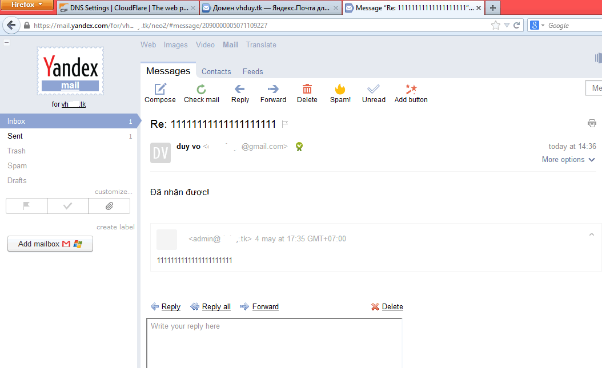
Task: Mark the message as Unread
Action: pyautogui.click(x=374, y=89)
